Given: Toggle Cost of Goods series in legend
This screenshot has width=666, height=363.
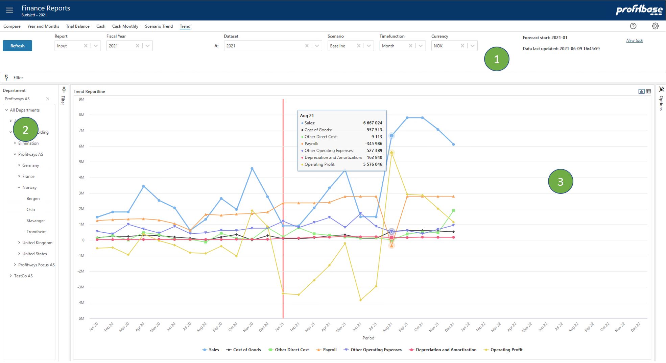Looking at the screenshot, I should pos(243,350).
